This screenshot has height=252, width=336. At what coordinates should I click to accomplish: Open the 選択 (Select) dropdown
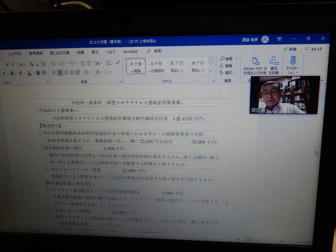227,73
